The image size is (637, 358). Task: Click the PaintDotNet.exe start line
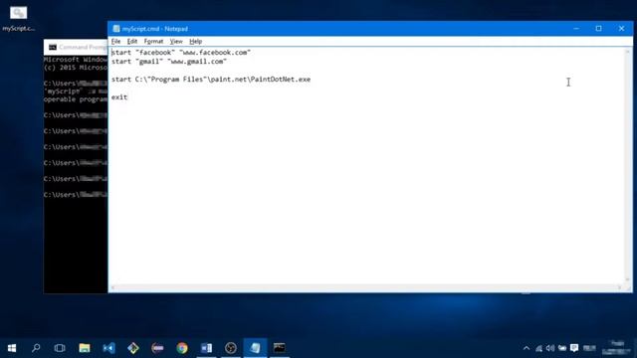point(211,80)
